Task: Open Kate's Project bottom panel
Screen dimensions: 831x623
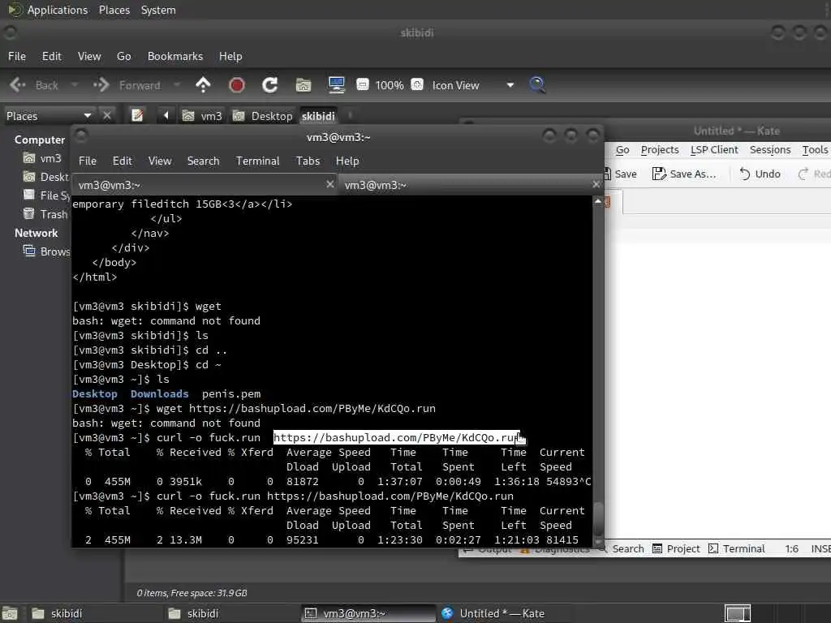Action: [676, 549]
